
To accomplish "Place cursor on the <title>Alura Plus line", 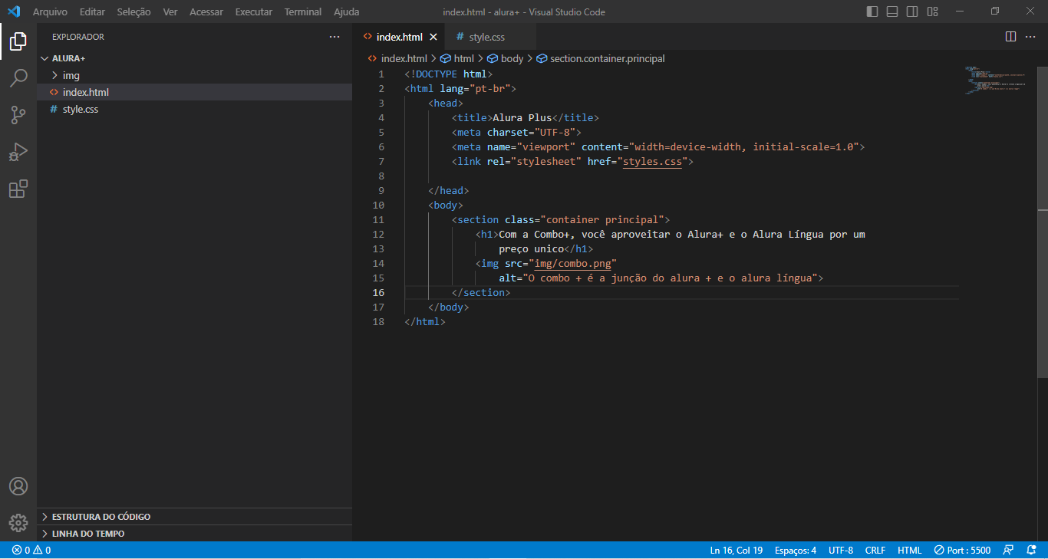I will click(526, 118).
